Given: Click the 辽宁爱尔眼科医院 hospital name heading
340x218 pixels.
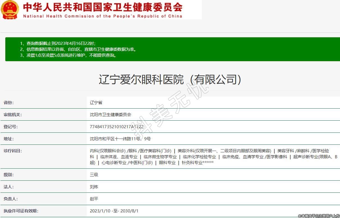Looking at the screenshot, I should (170, 79).
